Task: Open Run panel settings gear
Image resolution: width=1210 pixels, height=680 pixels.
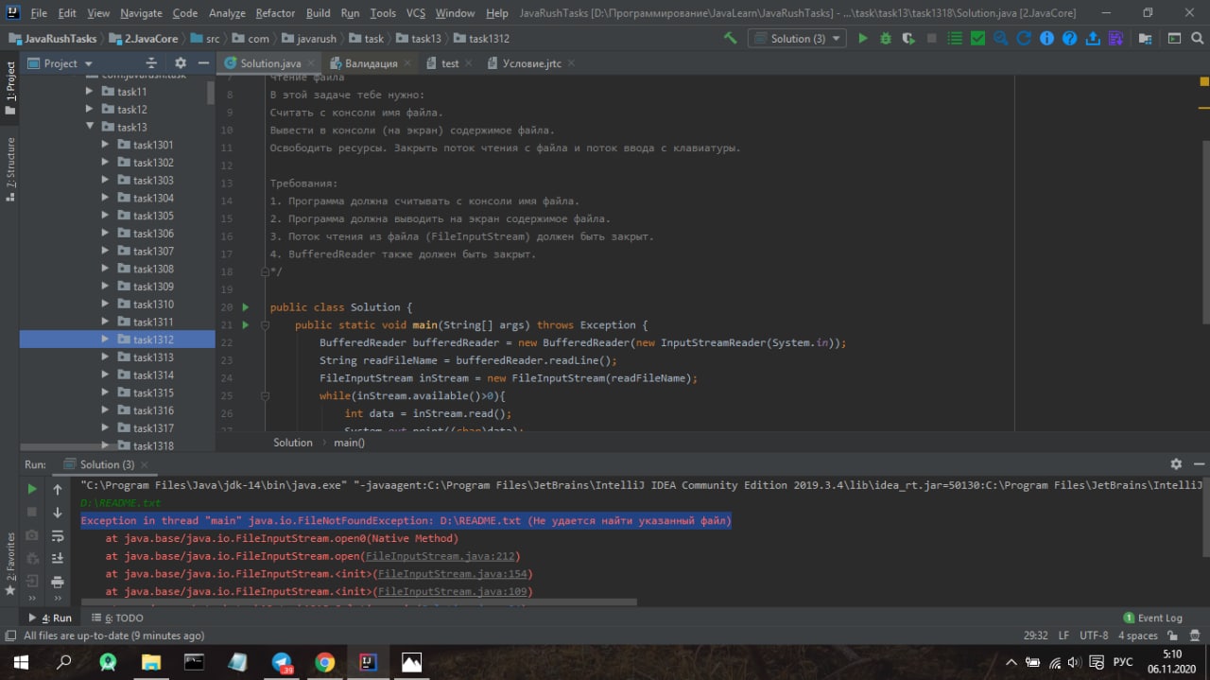Action: pyautogui.click(x=1176, y=464)
